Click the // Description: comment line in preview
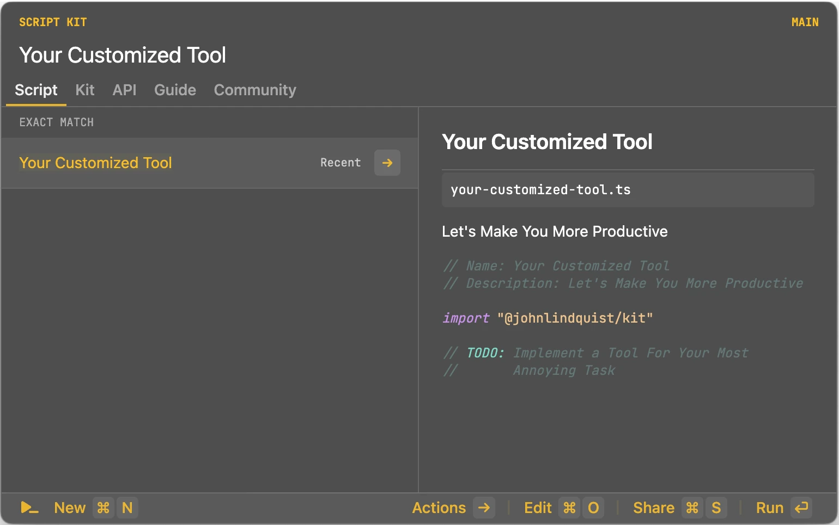This screenshot has width=839, height=525. (x=623, y=283)
